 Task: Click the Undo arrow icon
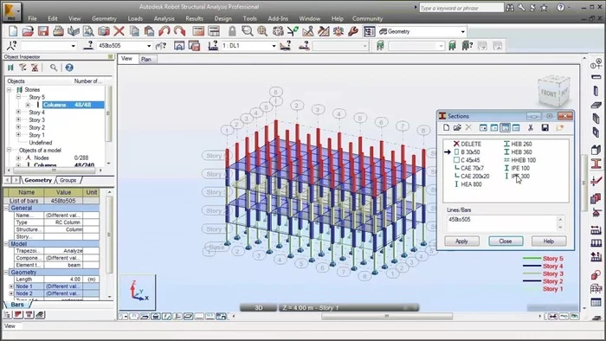[x=164, y=31]
